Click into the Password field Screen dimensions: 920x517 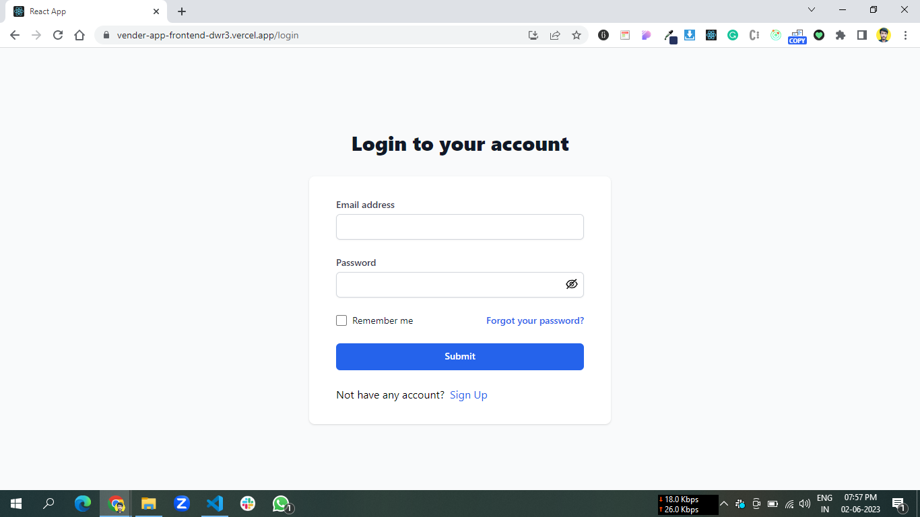[460, 285]
